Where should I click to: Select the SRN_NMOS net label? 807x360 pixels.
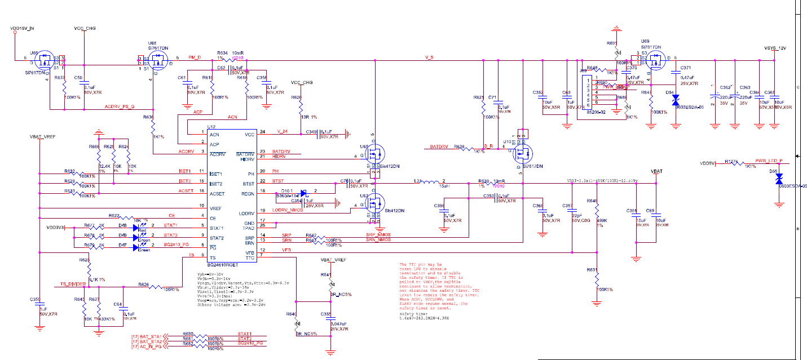point(378,240)
